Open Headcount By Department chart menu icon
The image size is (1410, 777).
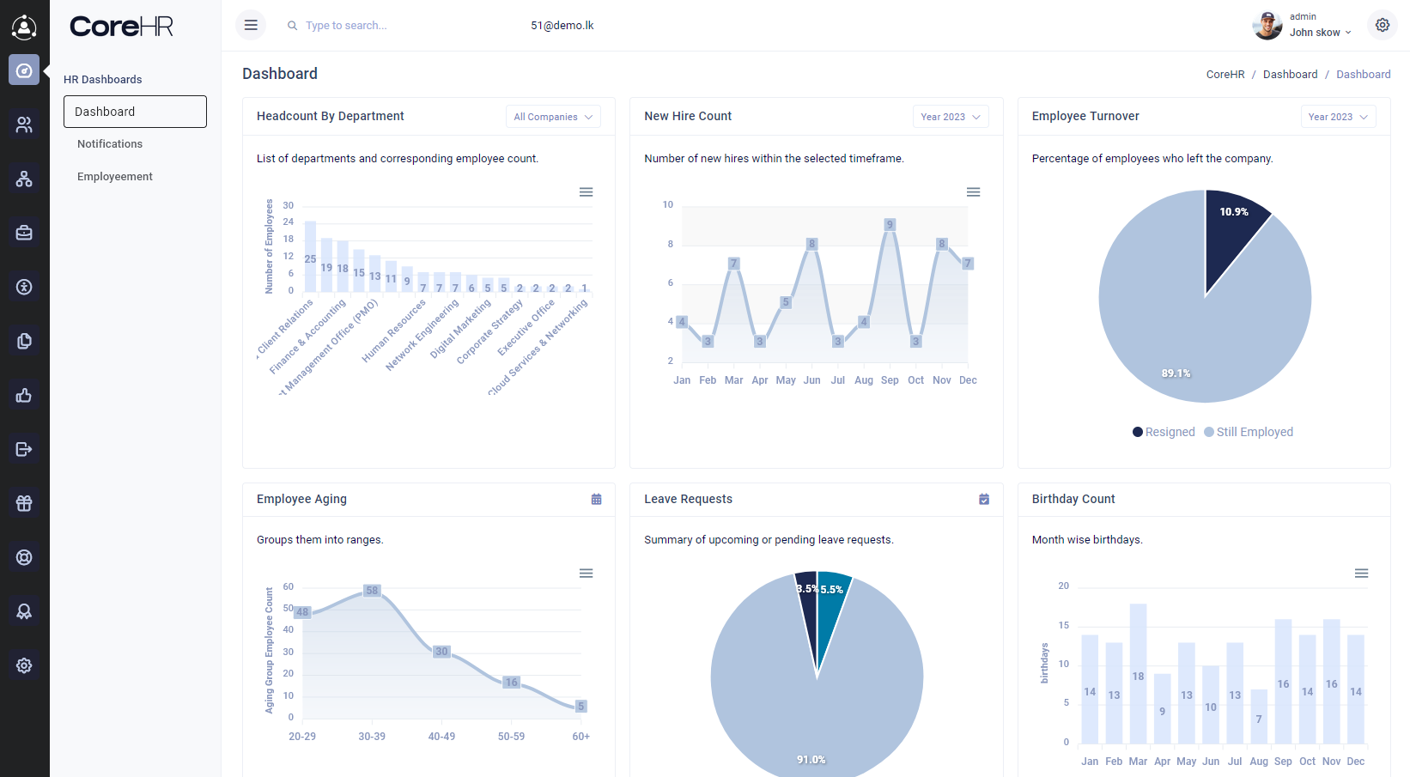[x=586, y=192]
